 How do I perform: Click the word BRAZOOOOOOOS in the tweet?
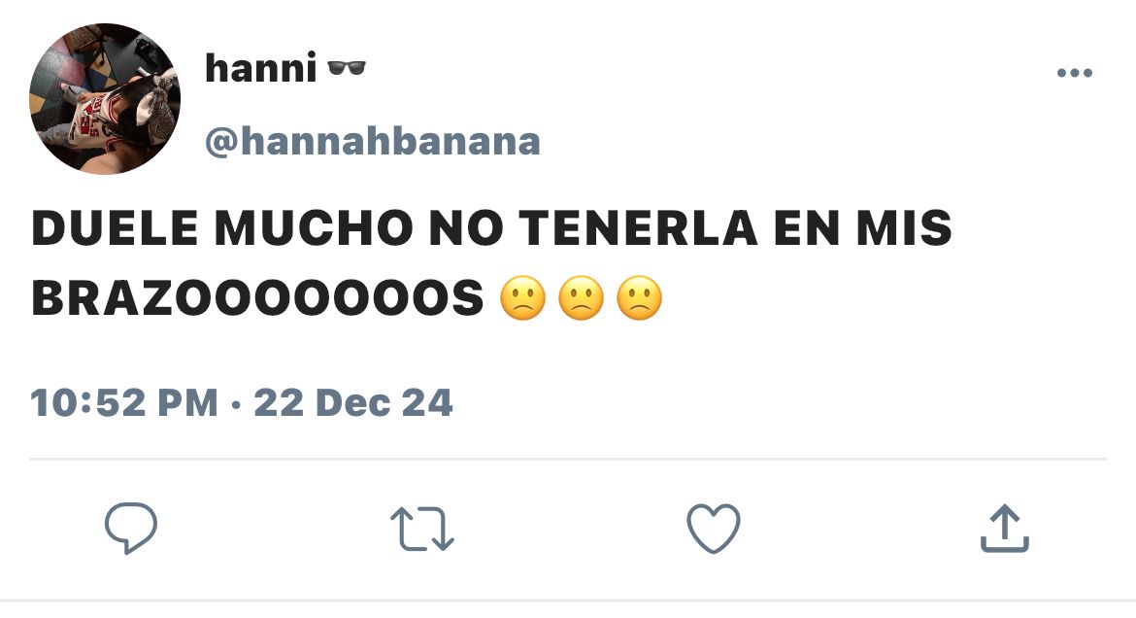coord(258,298)
